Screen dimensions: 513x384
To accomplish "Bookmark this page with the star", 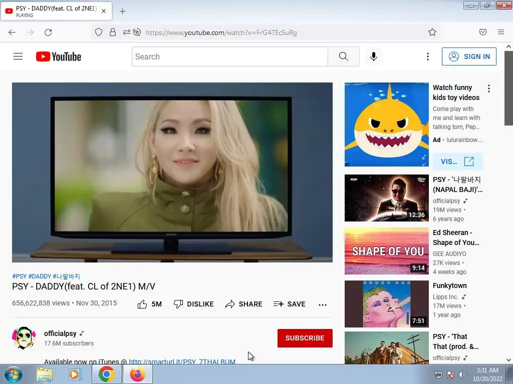I will coord(432,32).
